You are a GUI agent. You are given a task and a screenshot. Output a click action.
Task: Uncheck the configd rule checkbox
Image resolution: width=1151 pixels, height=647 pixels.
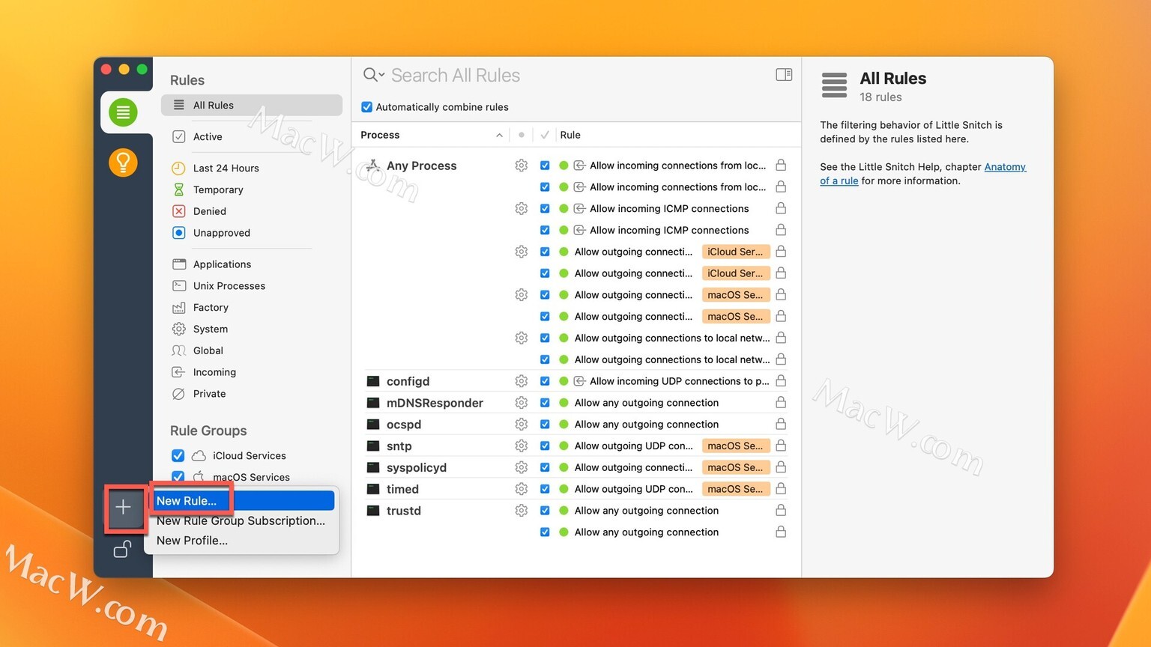(545, 381)
